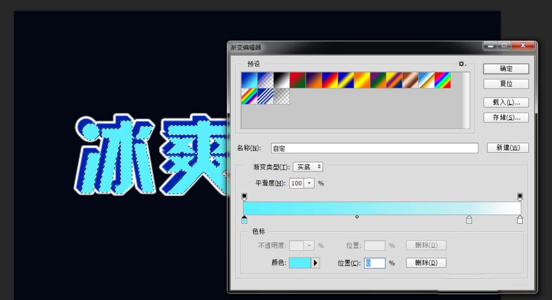
Task: Select the left opacity stop above gradient
Action: (245, 197)
